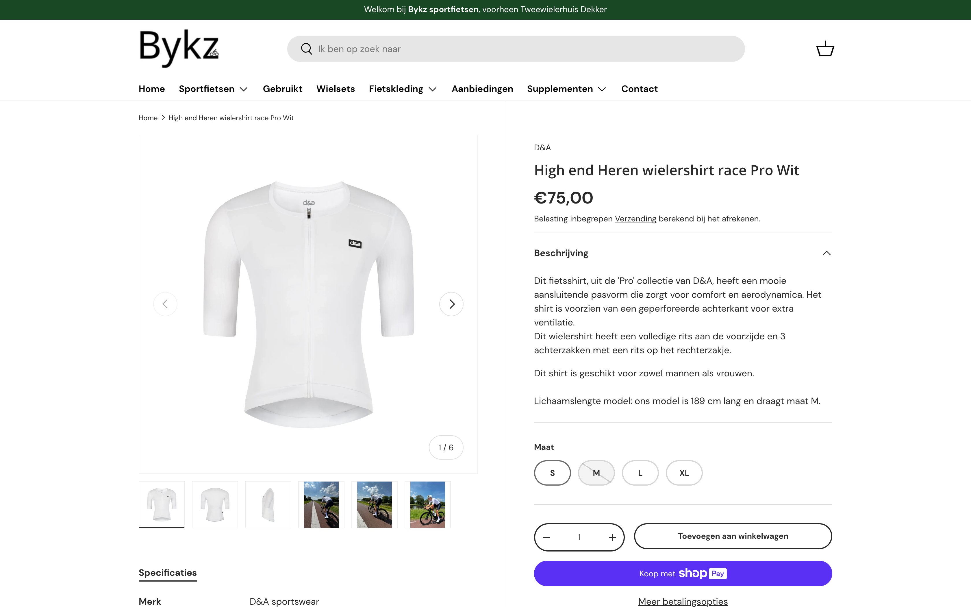Select size M
The width and height of the screenshot is (971, 607).
click(x=596, y=473)
